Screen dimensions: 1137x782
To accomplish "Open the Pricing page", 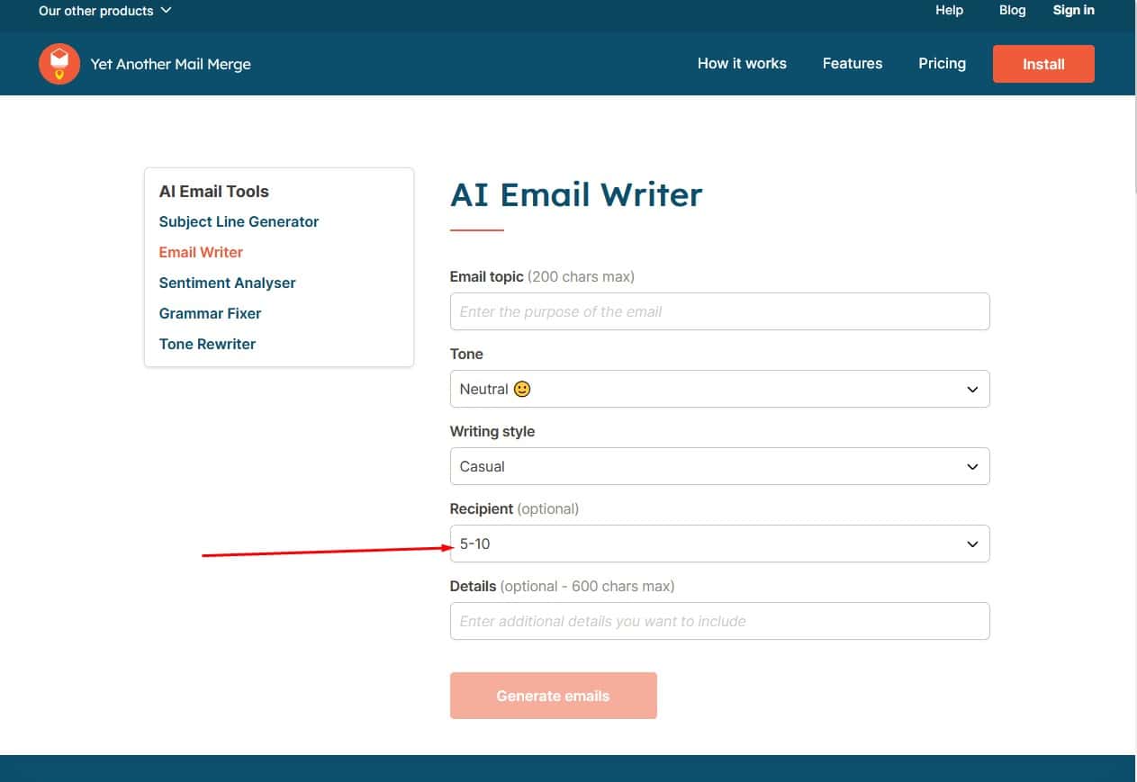I will [x=942, y=63].
